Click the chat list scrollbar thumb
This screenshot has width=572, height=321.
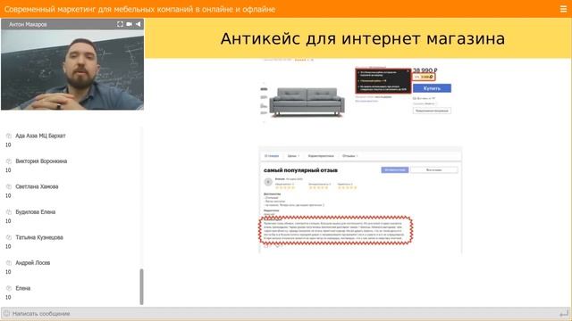(x=141, y=287)
